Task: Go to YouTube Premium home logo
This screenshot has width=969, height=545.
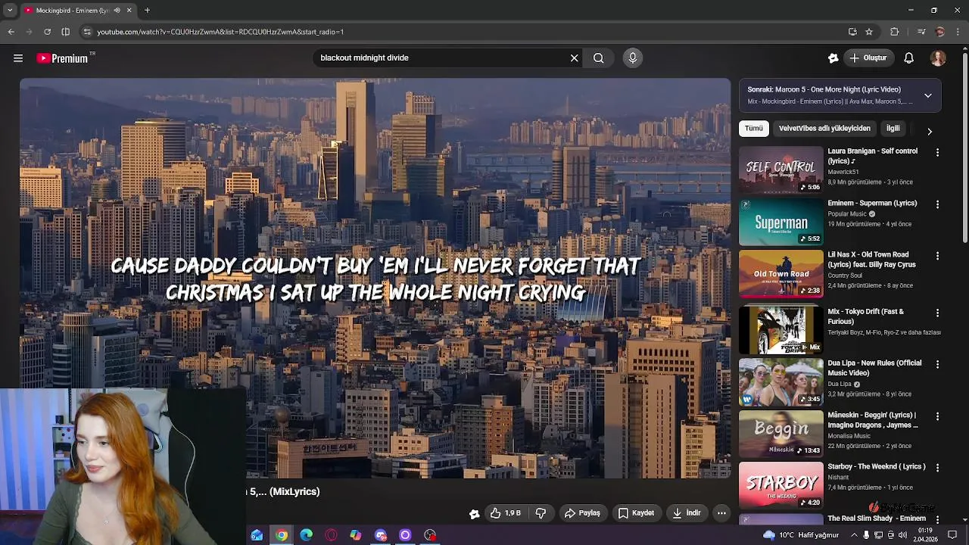Action: tap(62, 58)
